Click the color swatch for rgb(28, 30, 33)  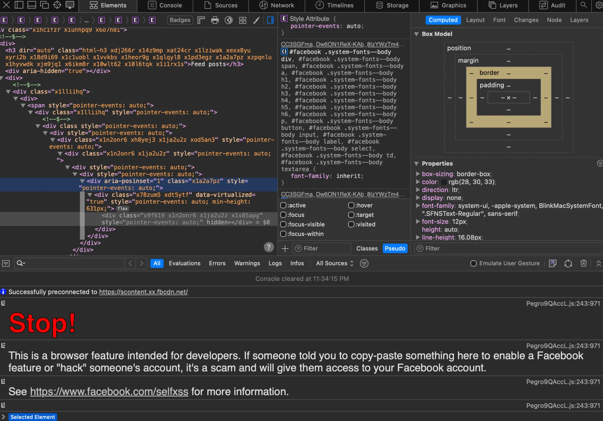[444, 182]
